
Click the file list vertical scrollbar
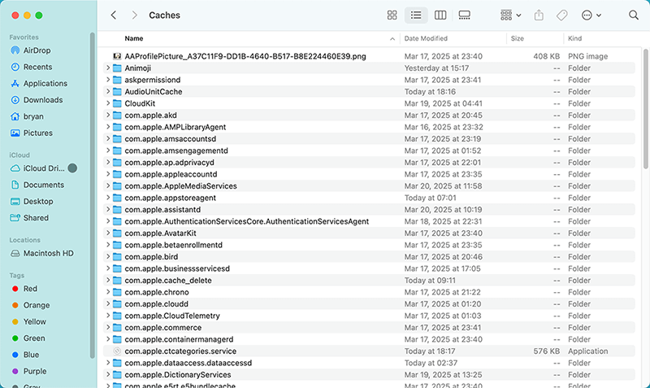[x=645, y=109]
